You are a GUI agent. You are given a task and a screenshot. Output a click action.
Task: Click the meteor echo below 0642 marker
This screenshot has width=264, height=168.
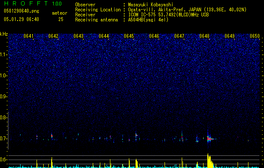pos(52,136)
